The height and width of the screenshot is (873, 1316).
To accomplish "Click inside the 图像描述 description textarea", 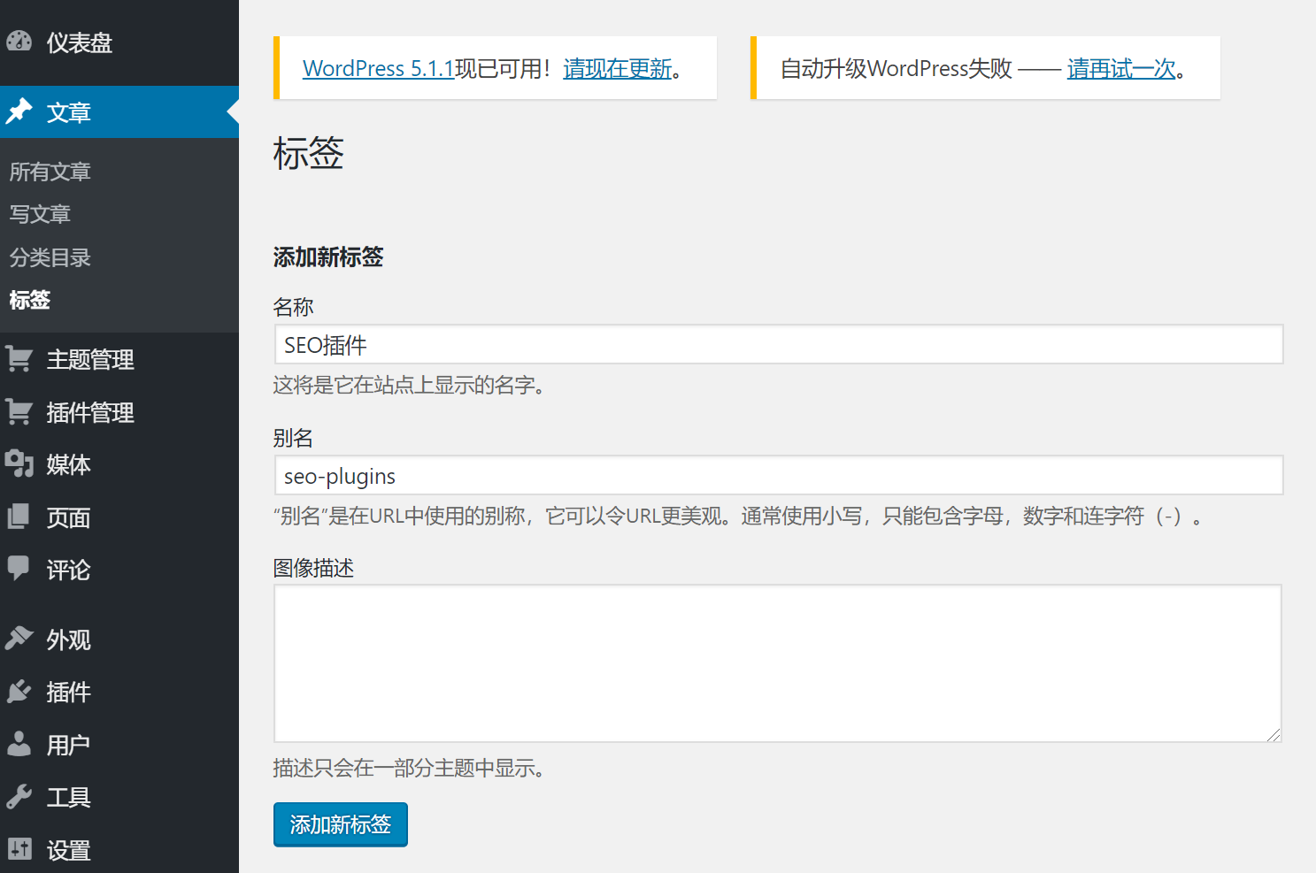I will pos(776,662).
